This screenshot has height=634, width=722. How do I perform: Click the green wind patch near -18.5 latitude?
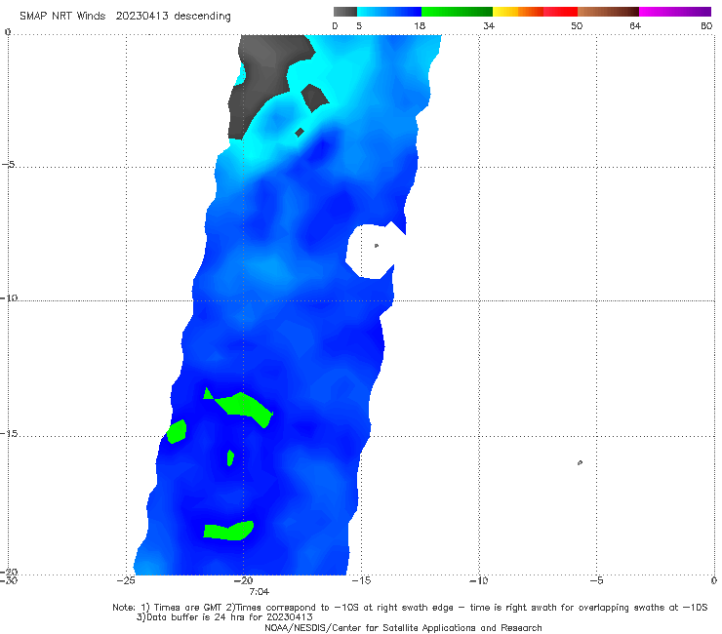point(229,531)
